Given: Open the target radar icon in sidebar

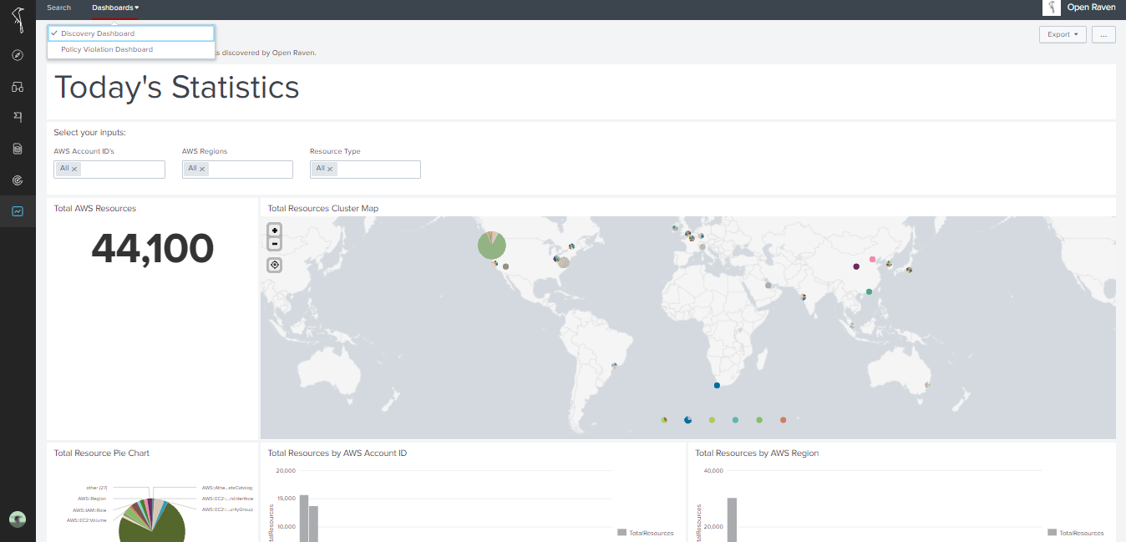Looking at the screenshot, I should (18, 180).
